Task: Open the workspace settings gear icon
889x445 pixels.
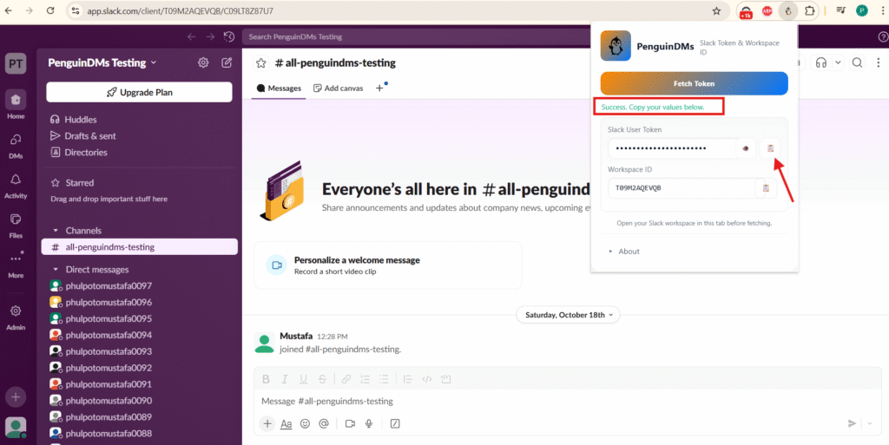Action: 203,62
